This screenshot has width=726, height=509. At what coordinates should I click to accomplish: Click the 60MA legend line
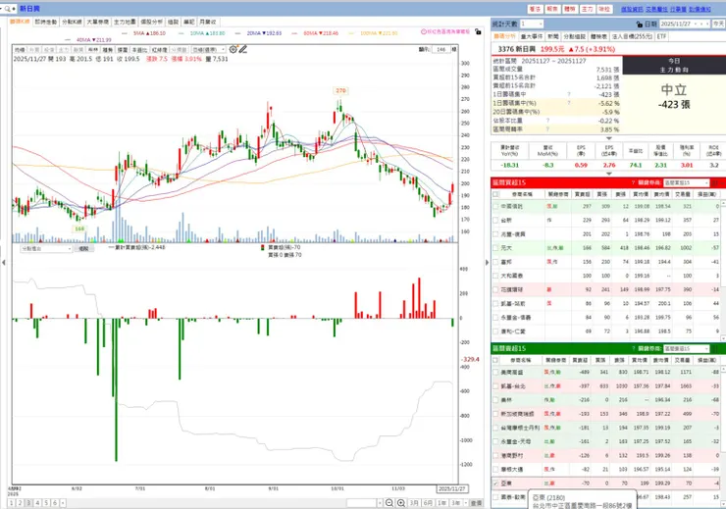315,33
